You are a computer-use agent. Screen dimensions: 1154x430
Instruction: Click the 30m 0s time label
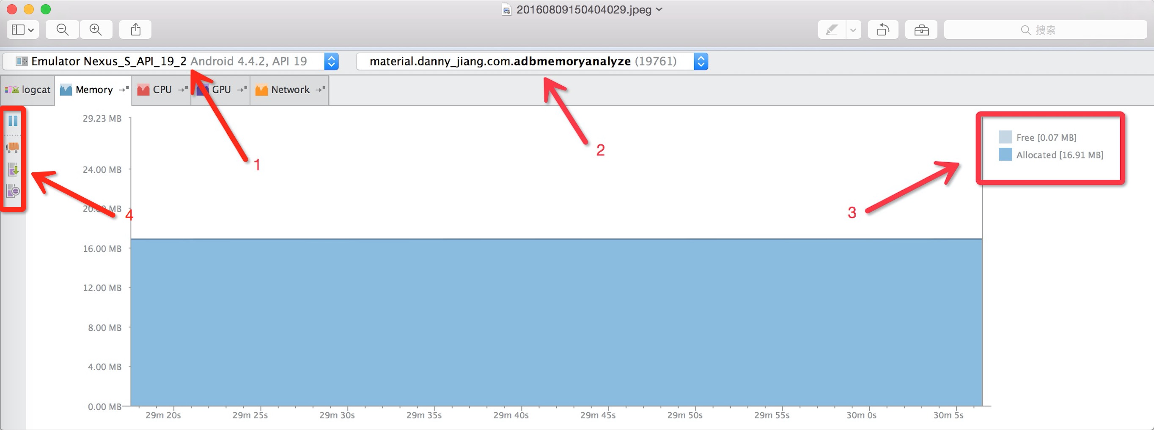click(x=861, y=415)
